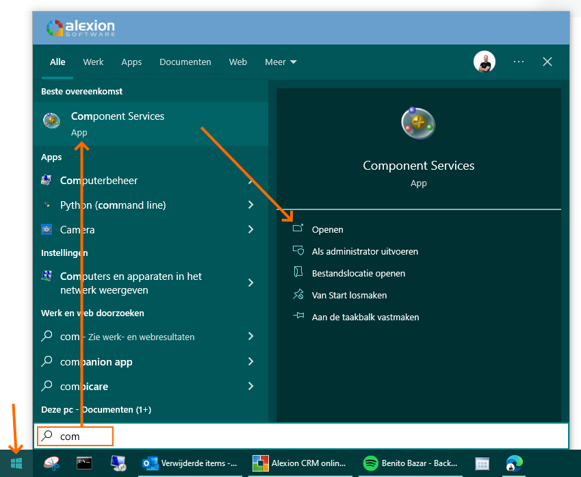The image size is (581, 477).
Task: Open the Snipping Tool taskbar icon
Action: 52,463
